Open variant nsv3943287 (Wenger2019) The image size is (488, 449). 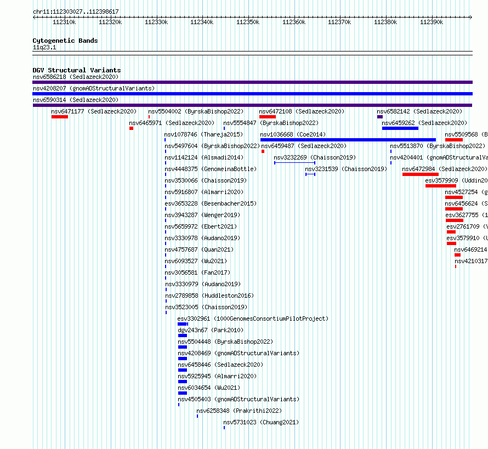pyautogui.click(x=202, y=215)
